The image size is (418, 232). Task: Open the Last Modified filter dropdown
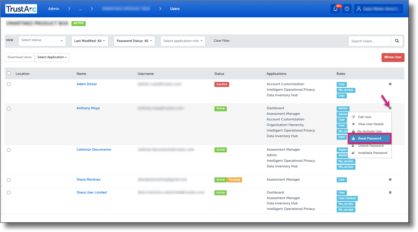point(90,41)
